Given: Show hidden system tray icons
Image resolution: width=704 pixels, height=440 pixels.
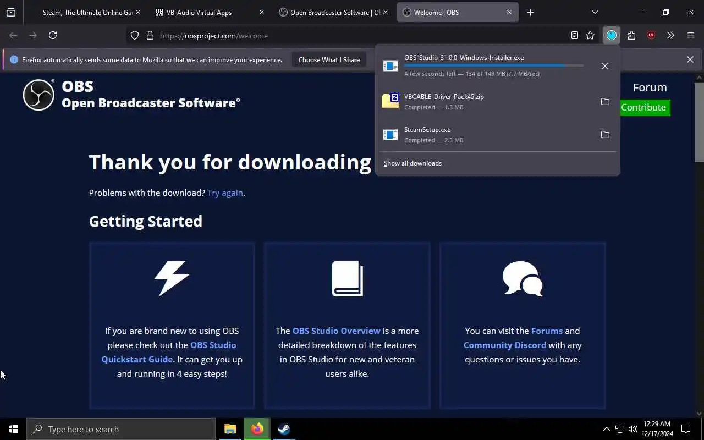Looking at the screenshot, I should [x=606, y=429].
